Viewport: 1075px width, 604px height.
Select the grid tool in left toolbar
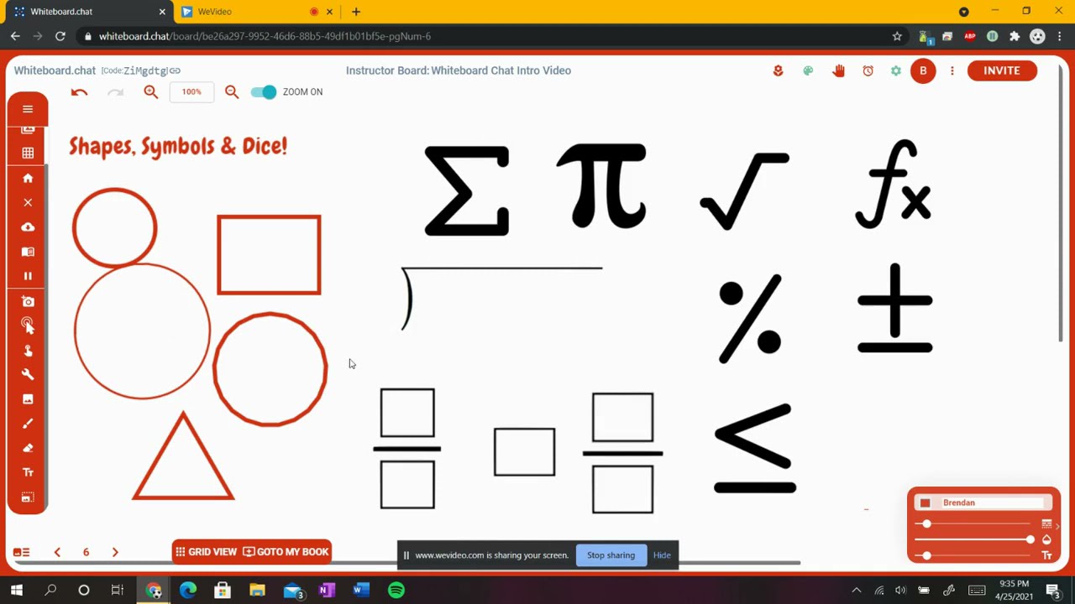28,153
